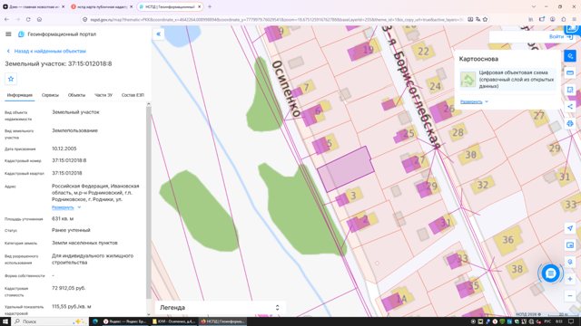Open the ruler measurement tool
The height and width of the screenshot is (326, 581).
[570, 72]
